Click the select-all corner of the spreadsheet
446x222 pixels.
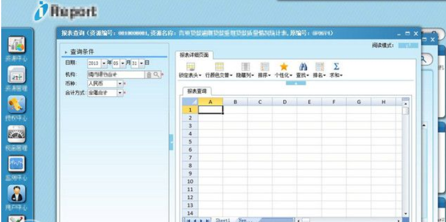(190, 102)
